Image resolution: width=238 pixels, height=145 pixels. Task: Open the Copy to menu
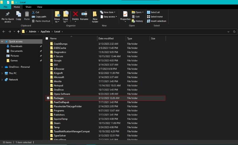point(65,17)
